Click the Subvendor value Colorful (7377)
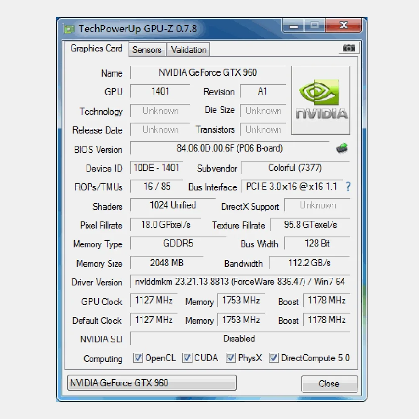The image size is (419, 419). (295, 167)
